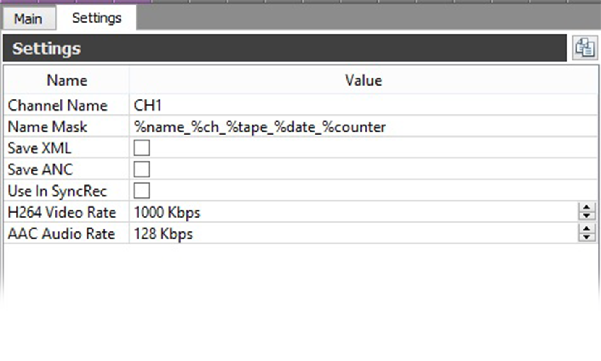Enable the Save XML checkbox

142,148
